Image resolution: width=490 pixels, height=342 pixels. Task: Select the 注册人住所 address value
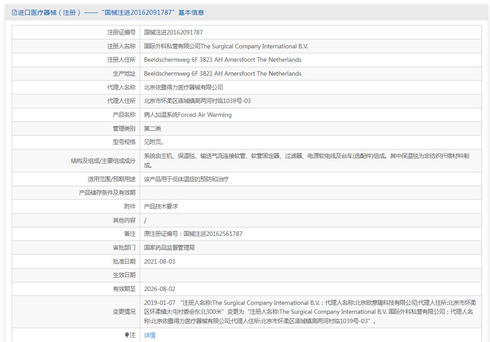click(x=222, y=60)
